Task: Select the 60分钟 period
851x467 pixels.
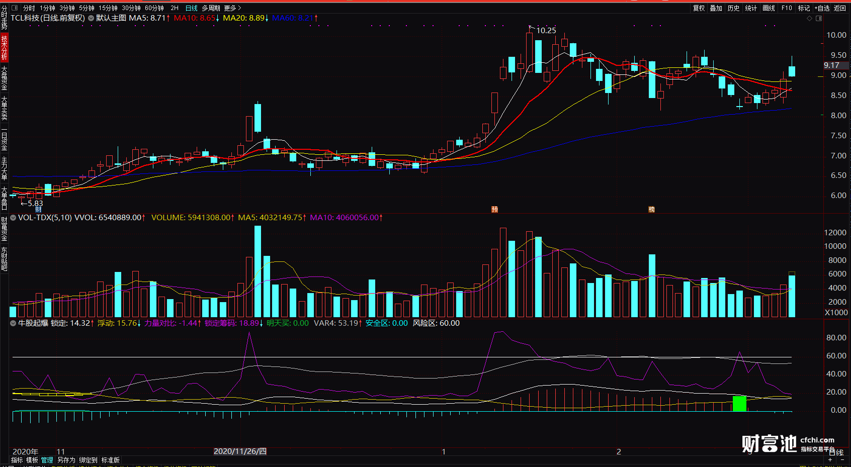Action: [154, 8]
